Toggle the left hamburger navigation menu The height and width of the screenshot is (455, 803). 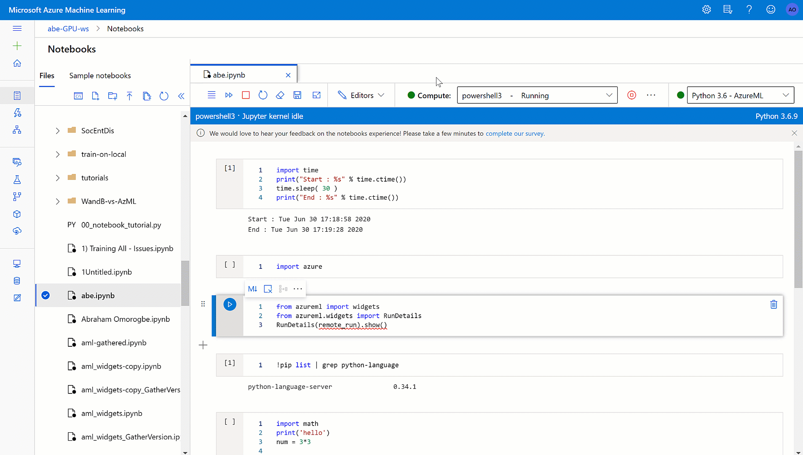(x=17, y=29)
